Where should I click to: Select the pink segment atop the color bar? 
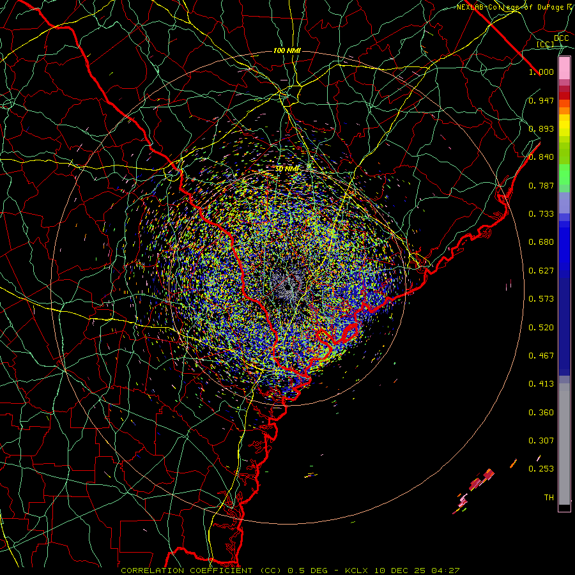click(564, 68)
